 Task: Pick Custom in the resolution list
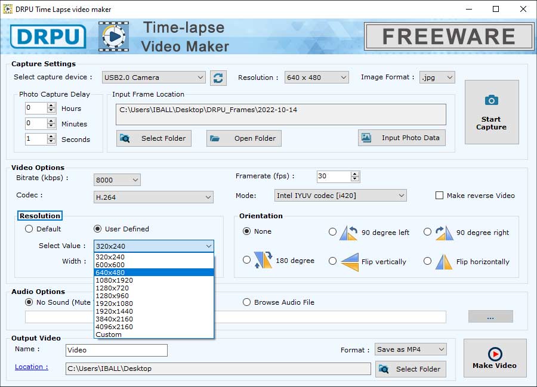click(x=154, y=335)
